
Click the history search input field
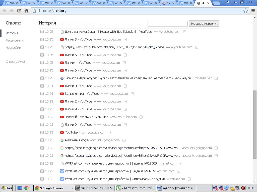tap(167, 24)
